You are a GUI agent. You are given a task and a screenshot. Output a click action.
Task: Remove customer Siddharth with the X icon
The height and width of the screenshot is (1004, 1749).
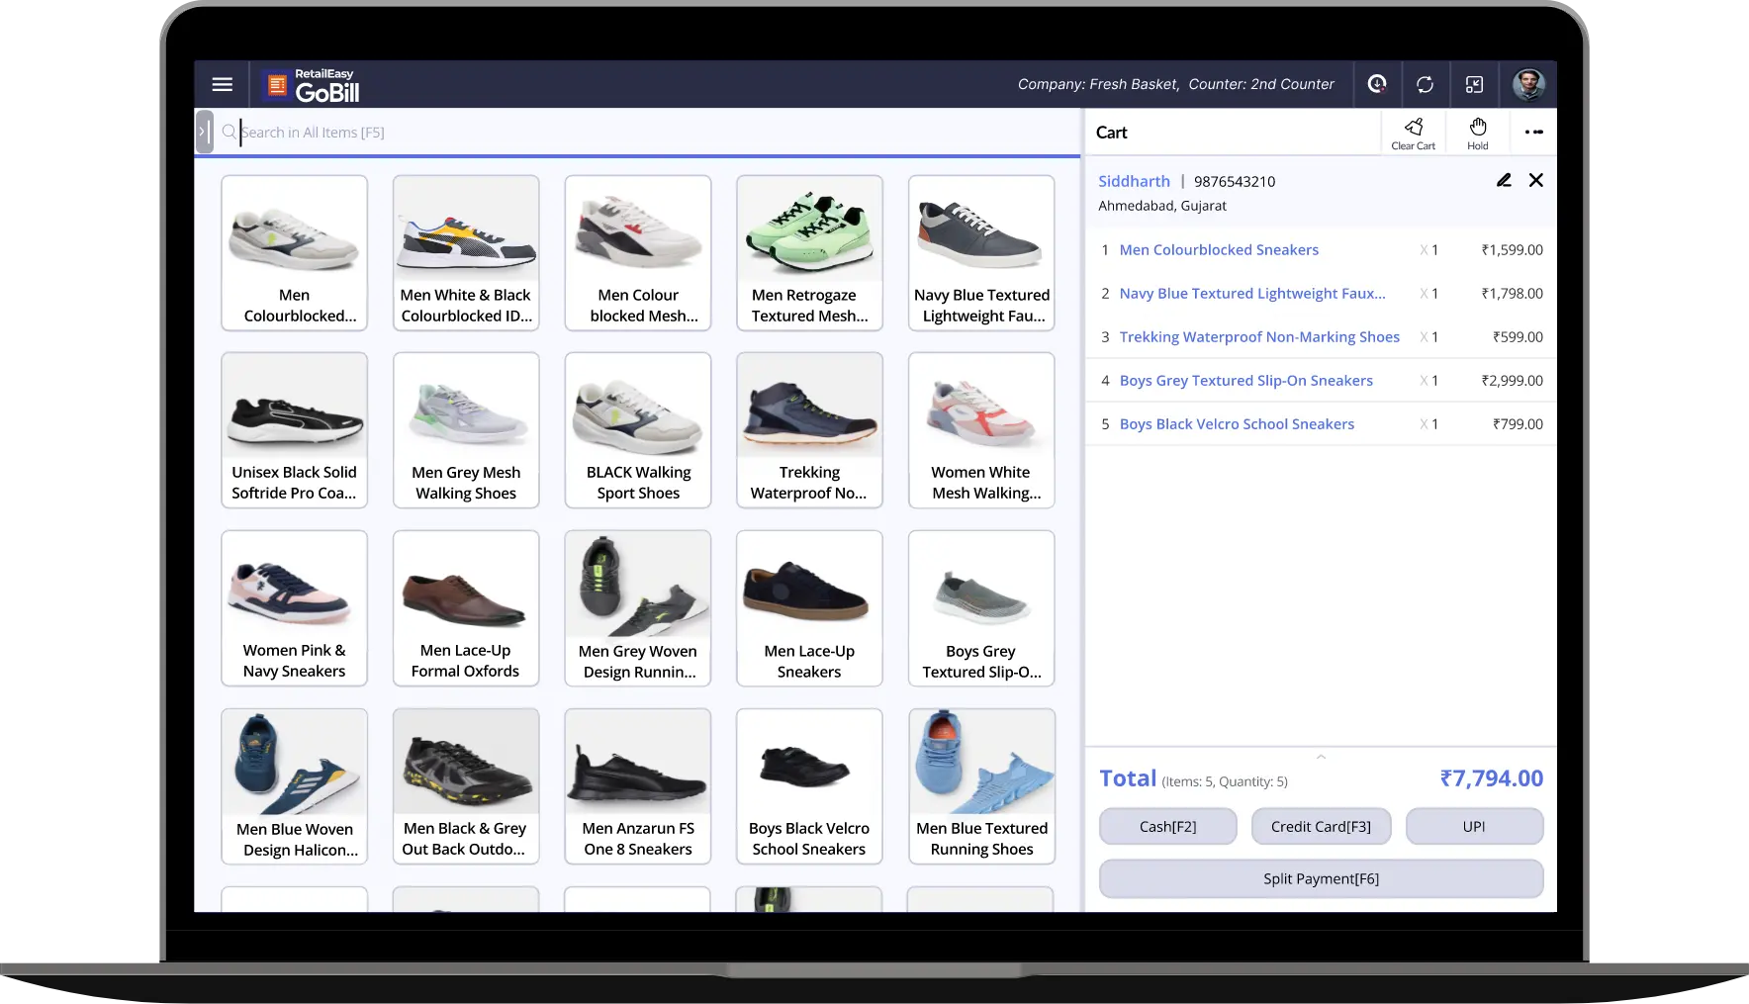(x=1536, y=180)
